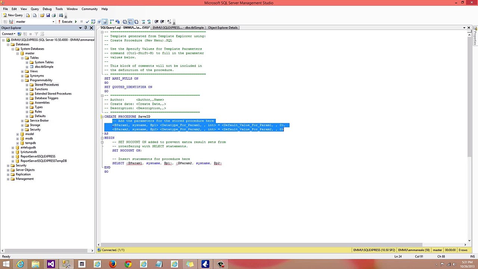The image size is (478, 269).
Task: Open the Query Options icon
Action: [99, 22]
